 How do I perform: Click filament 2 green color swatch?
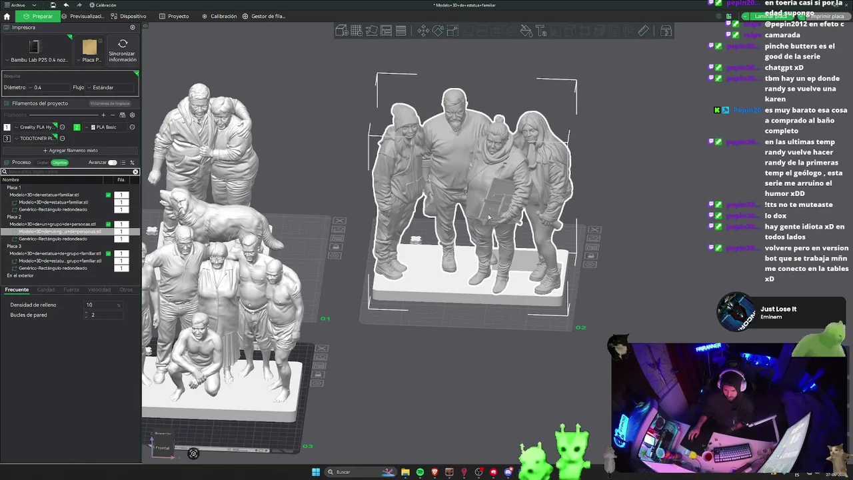77,127
